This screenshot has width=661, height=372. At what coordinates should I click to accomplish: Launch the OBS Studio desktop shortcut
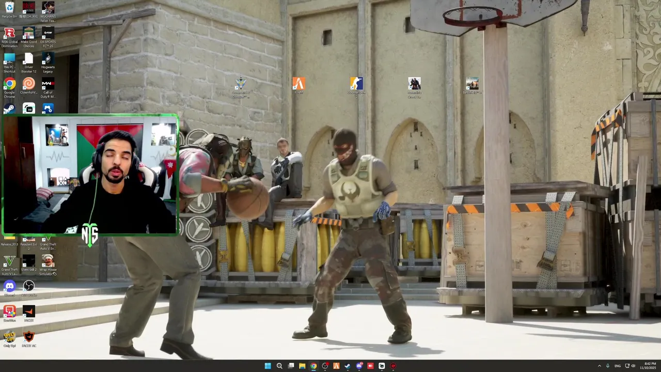(28, 288)
